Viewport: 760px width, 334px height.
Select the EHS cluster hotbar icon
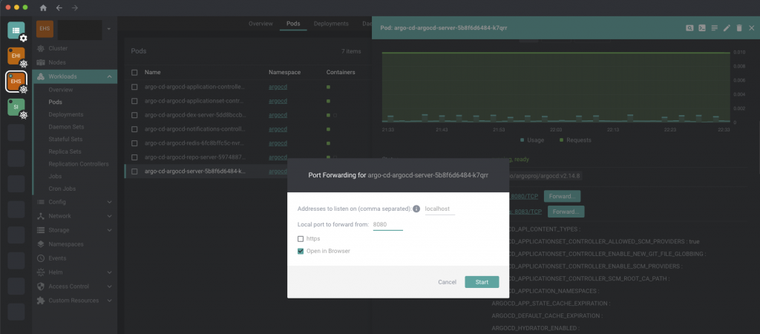[16, 82]
